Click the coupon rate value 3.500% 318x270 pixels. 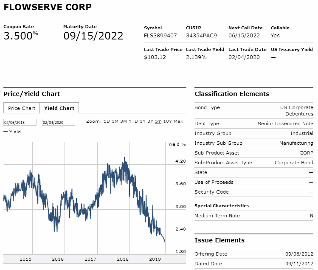[21, 36]
